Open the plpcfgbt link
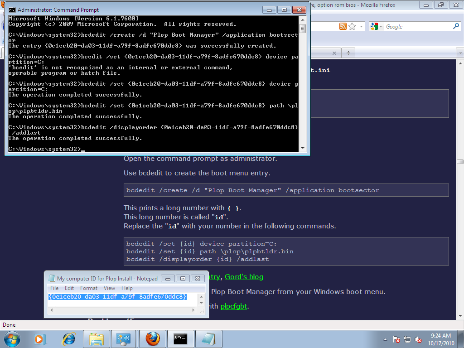The image size is (464, 348). (234, 306)
